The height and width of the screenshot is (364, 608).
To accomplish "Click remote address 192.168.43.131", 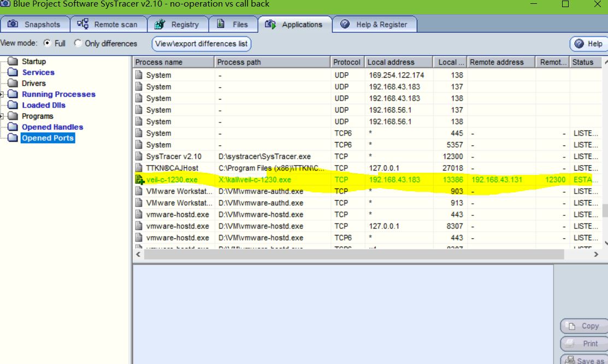I will point(497,180).
